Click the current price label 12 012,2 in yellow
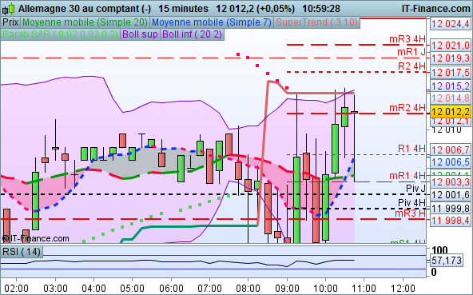 point(451,112)
